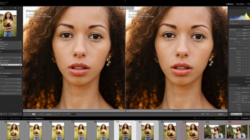Select filmstrip thumbnail number 23
The width and height of the screenshot is (250, 140).
pyautogui.click(x=214, y=131)
